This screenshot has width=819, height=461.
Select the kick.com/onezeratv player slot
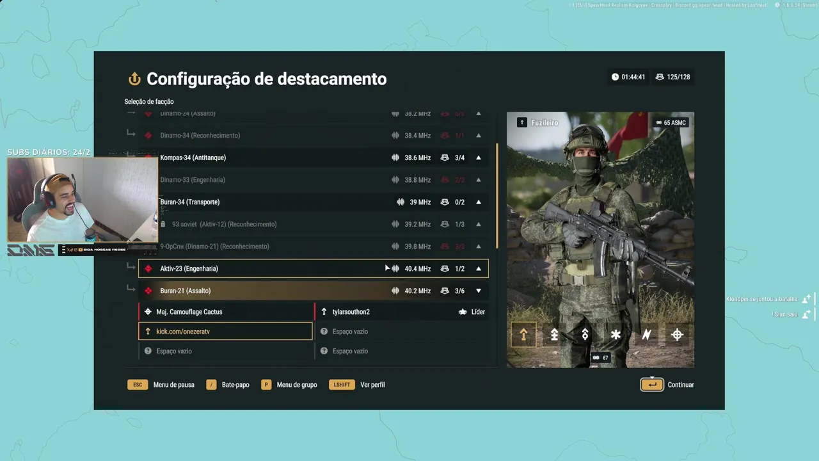[x=225, y=332]
